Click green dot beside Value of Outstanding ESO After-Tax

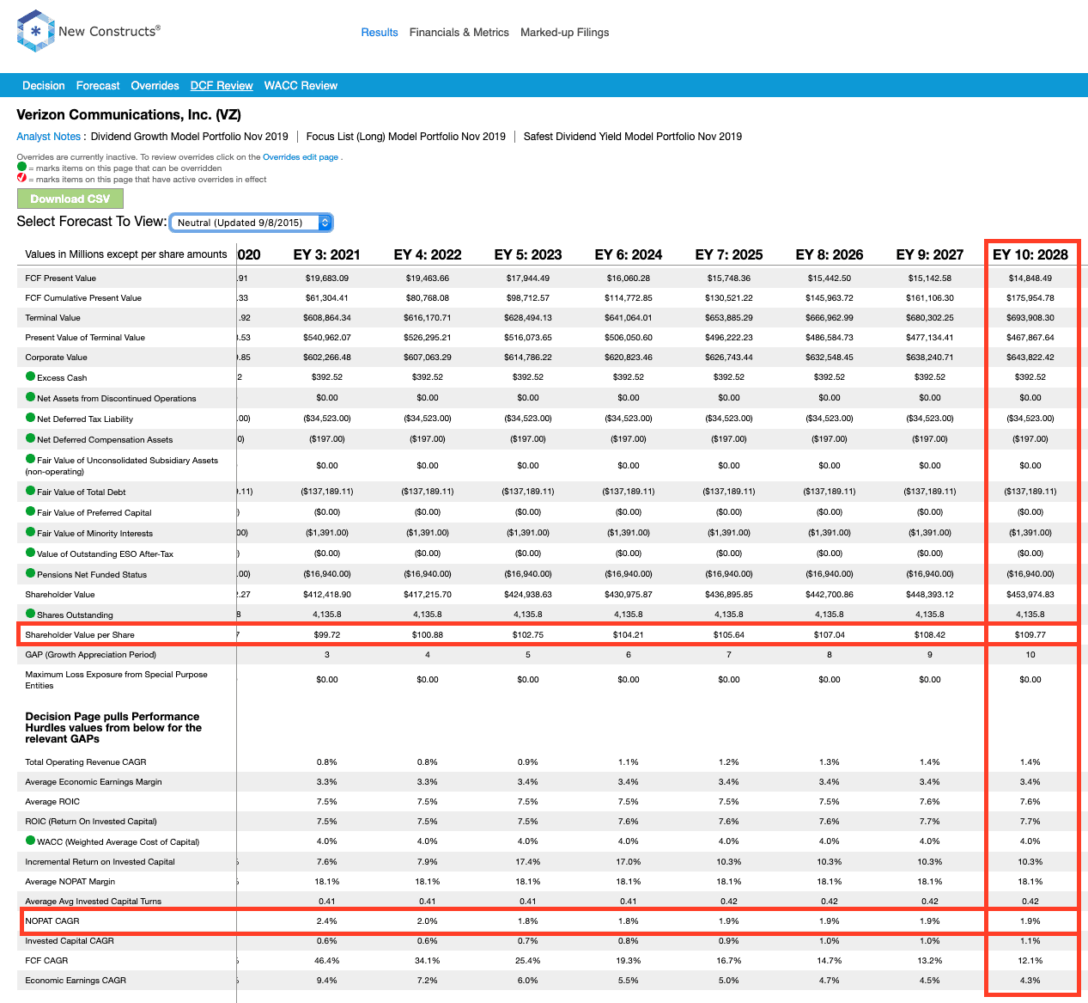click(x=30, y=553)
